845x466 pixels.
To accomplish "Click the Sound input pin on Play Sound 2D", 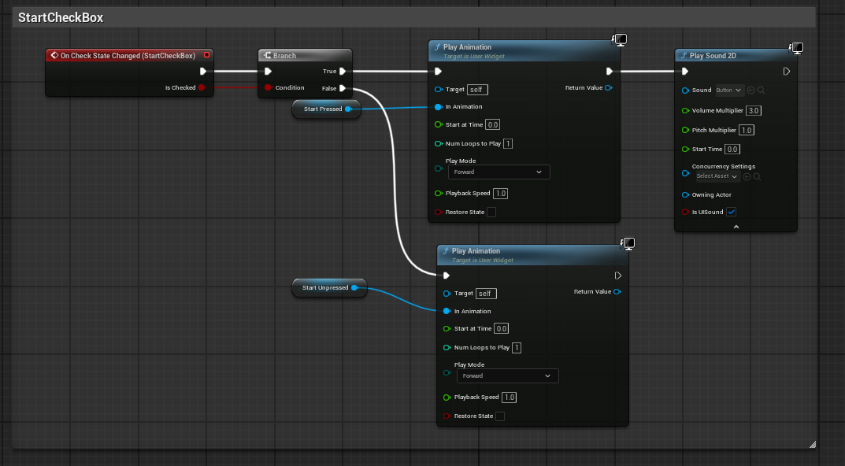I will [x=685, y=91].
